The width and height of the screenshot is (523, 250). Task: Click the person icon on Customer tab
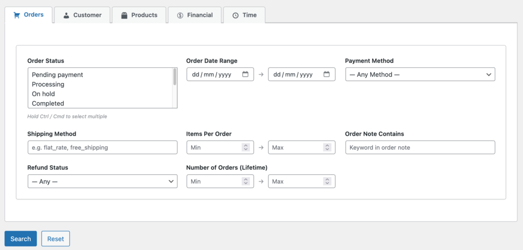pos(66,15)
